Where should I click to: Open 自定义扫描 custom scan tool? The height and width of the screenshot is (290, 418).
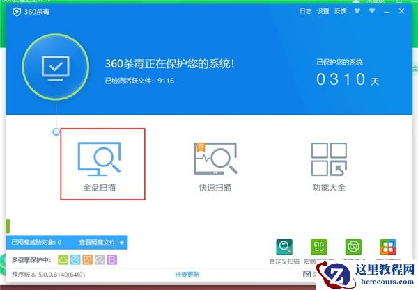tap(284, 251)
